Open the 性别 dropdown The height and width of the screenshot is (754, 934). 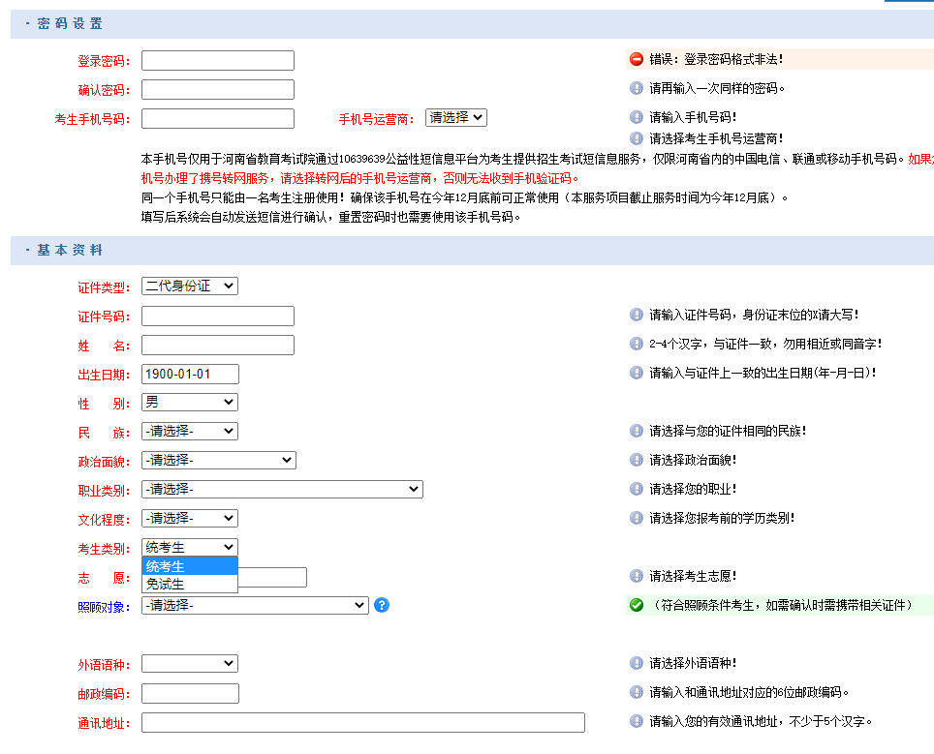click(x=190, y=402)
